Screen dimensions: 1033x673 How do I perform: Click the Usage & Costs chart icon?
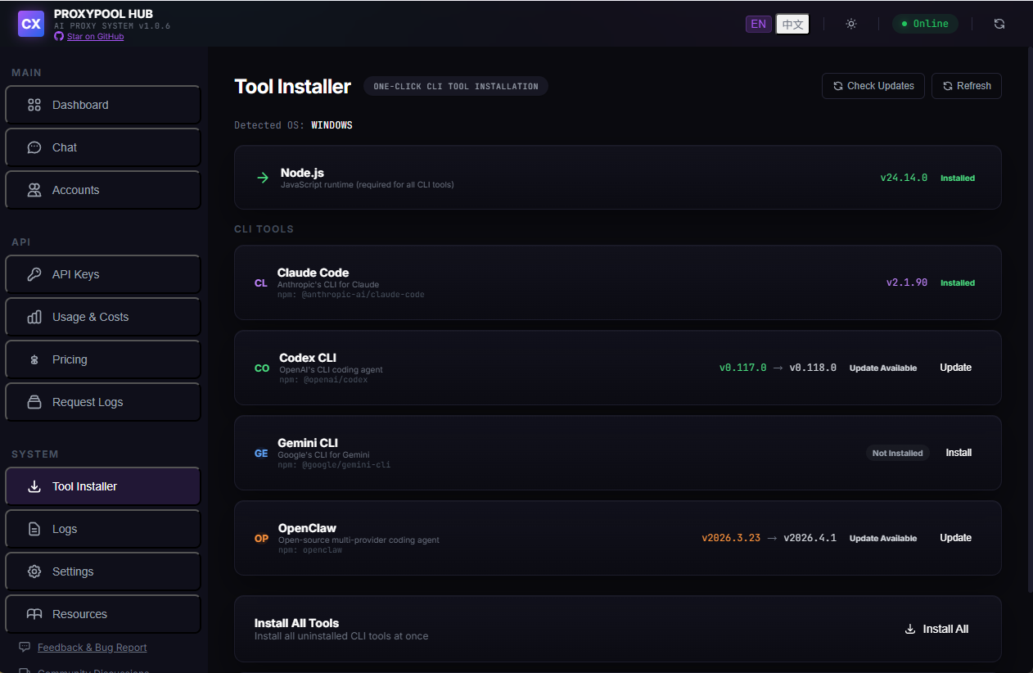(x=34, y=317)
